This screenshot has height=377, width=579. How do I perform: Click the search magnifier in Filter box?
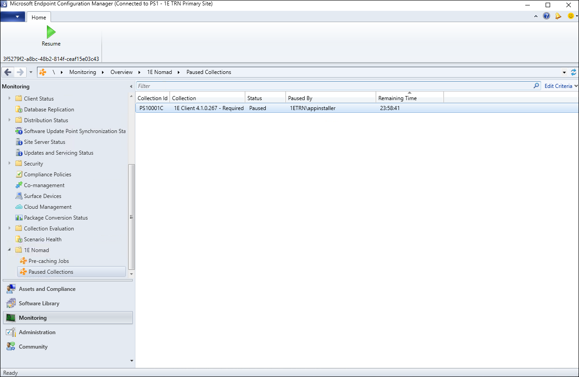pyautogui.click(x=537, y=86)
